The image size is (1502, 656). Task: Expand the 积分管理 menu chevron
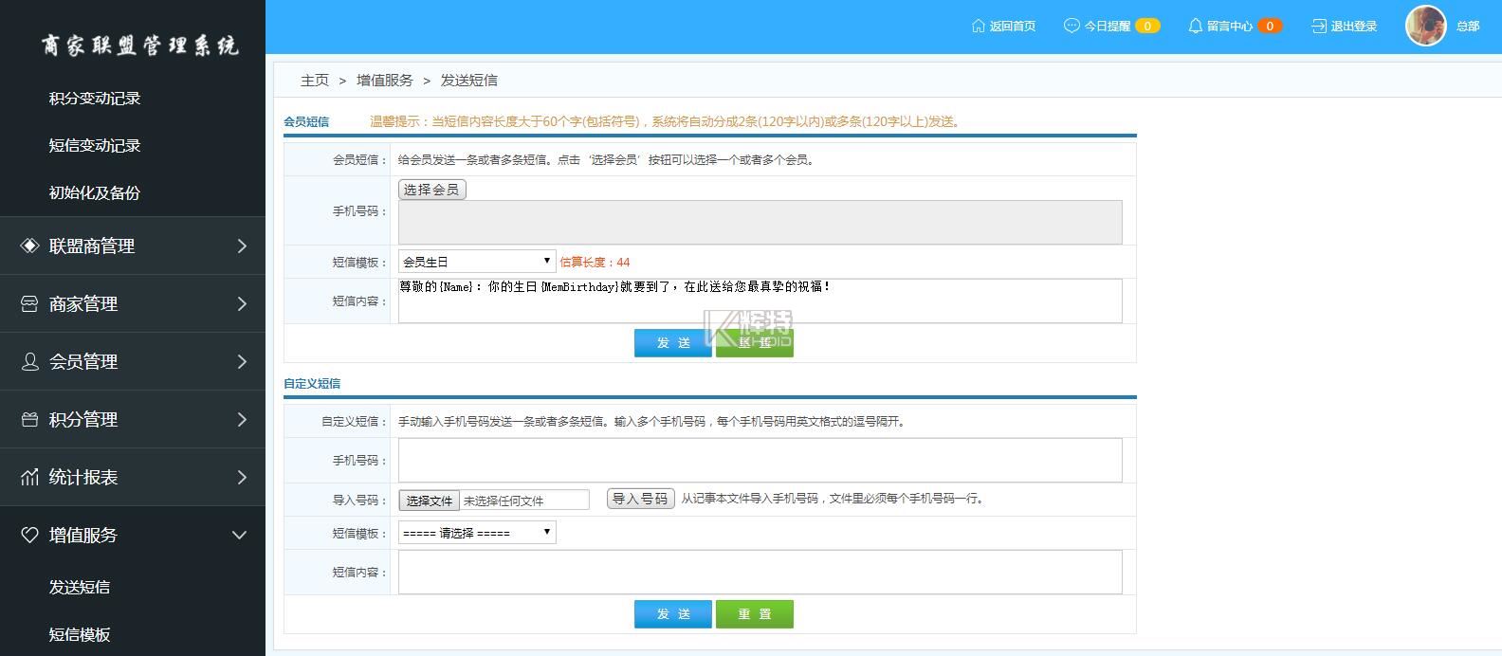coord(241,419)
